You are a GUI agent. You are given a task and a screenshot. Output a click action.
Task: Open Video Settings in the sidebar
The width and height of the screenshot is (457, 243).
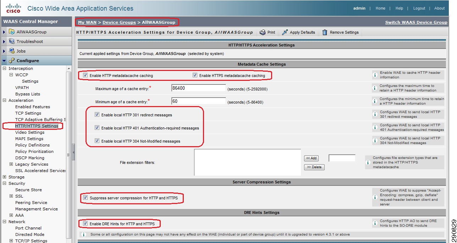(x=30, y=132)
